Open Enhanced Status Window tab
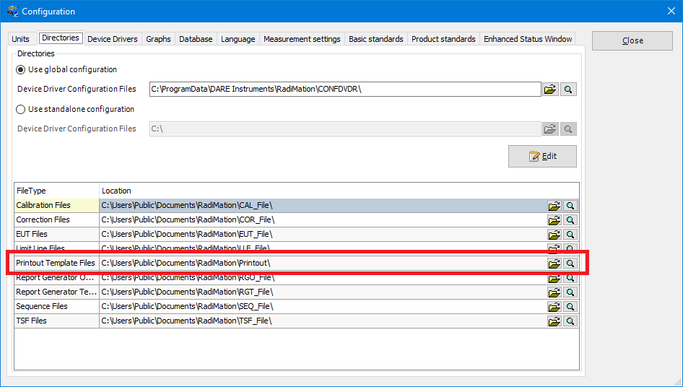The height and width of the screenshot is (387, 683). (528, 39)
